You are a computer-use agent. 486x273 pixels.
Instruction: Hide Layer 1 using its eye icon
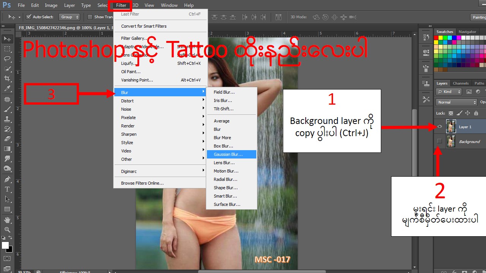pyautogui.click(x=440, y=127)
